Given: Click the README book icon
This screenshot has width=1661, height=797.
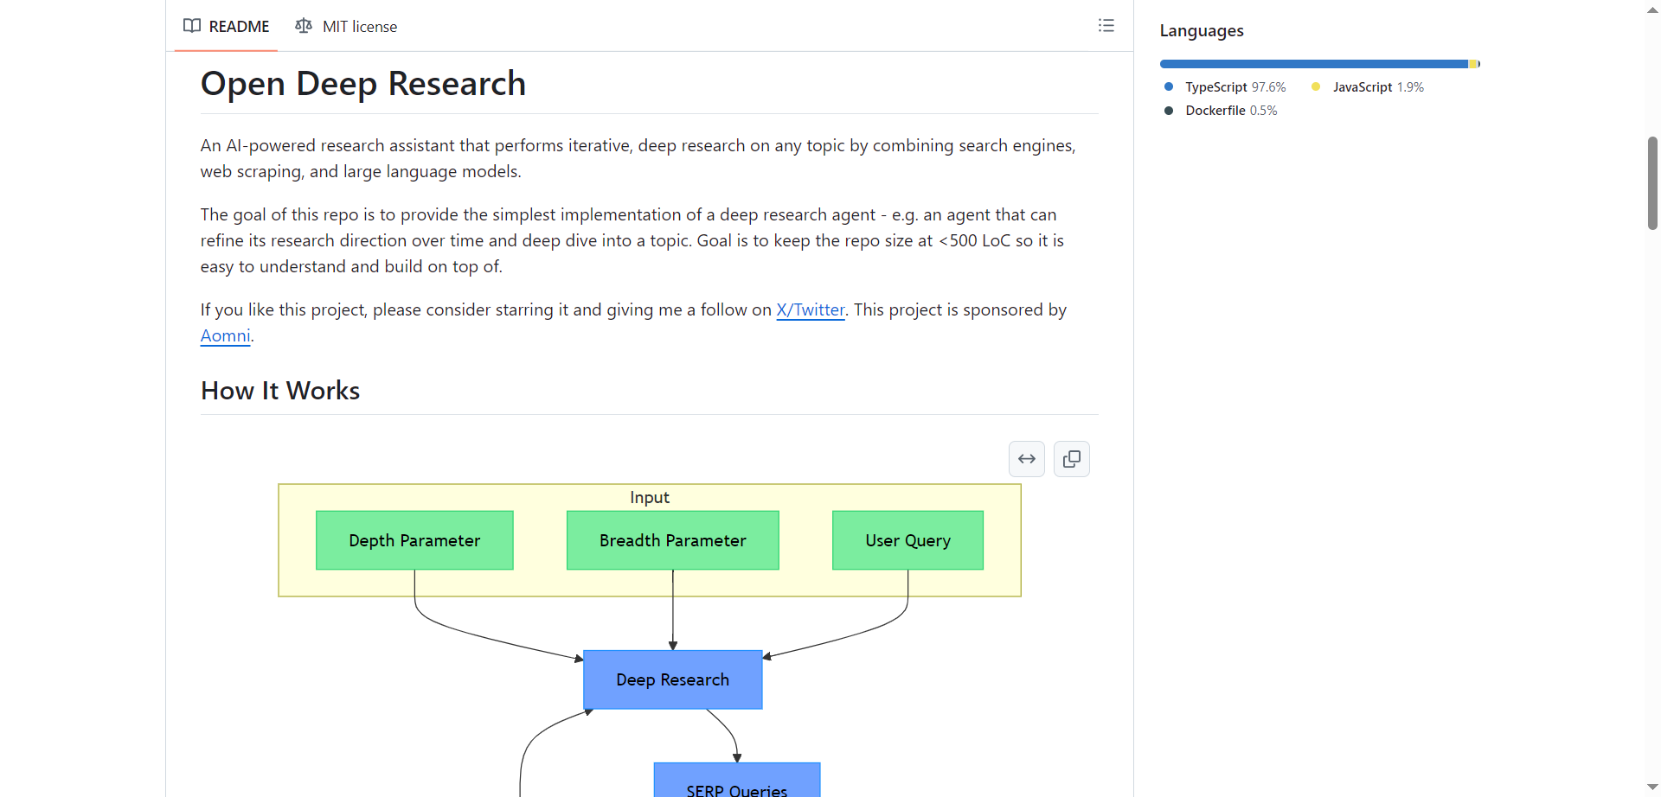Looking at the screenshot, I should click(x=191, y=26).
